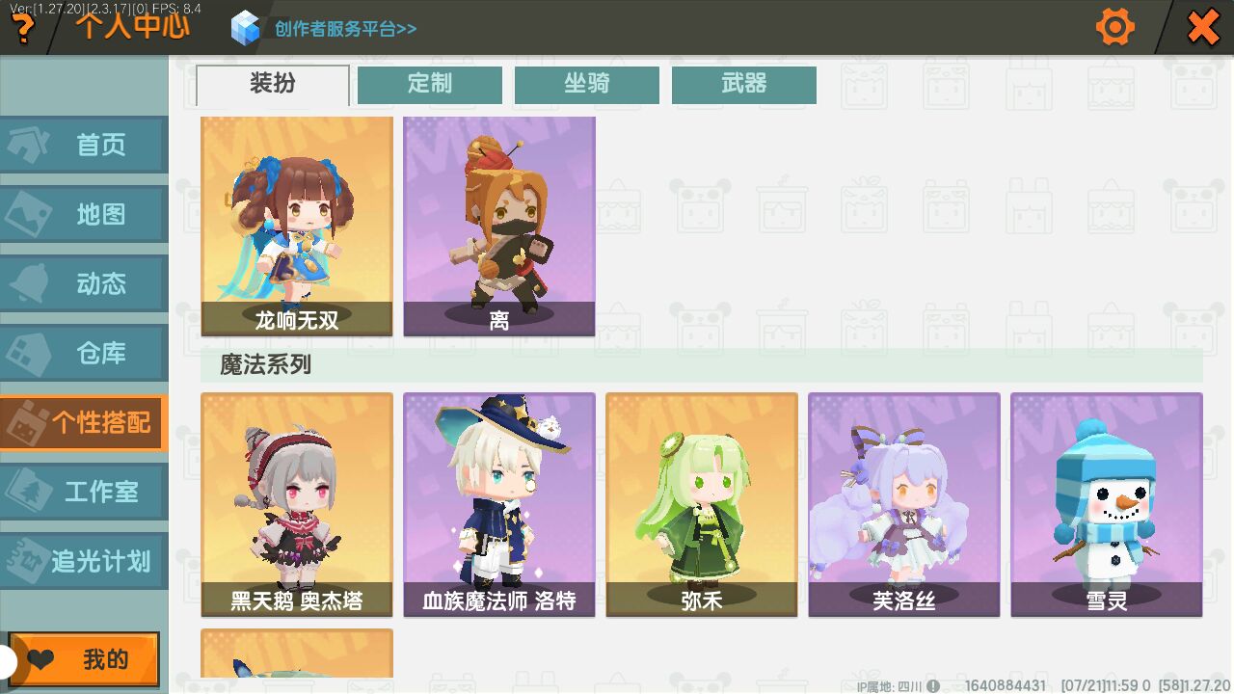This screenshot has height=694, width=1234.
Task: Open 创作者服务平台>> link
Action: (x=345, y=29)
